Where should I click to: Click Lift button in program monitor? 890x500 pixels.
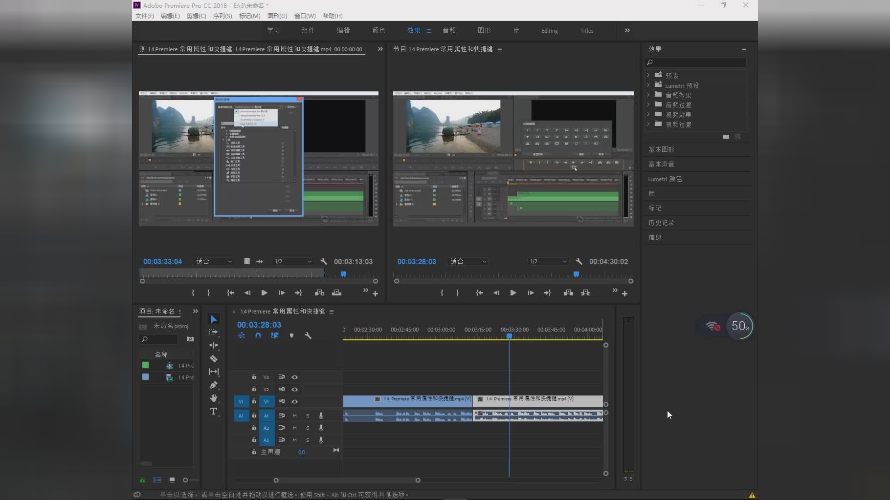click(568, 293)
